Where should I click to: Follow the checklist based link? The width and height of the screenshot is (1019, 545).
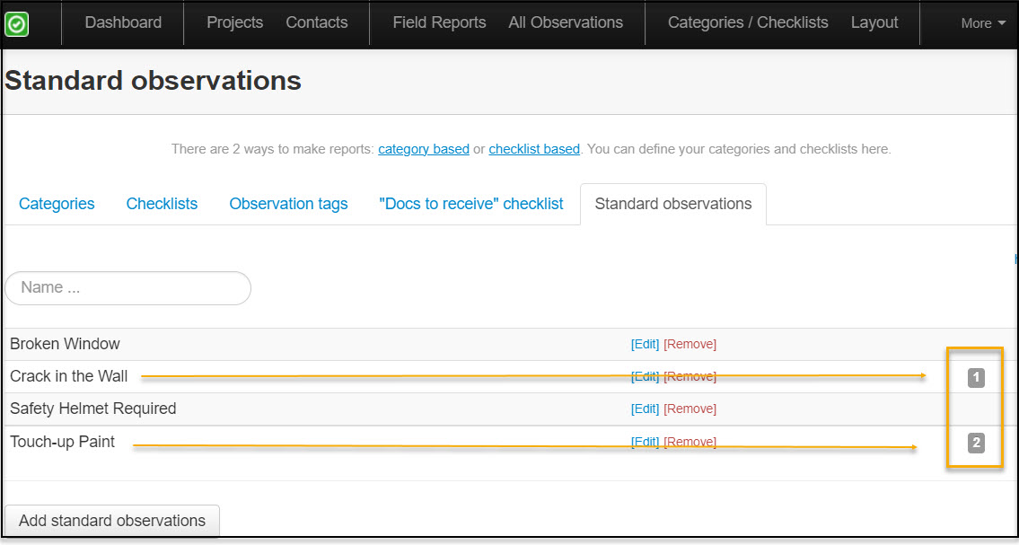pos(534,149)
